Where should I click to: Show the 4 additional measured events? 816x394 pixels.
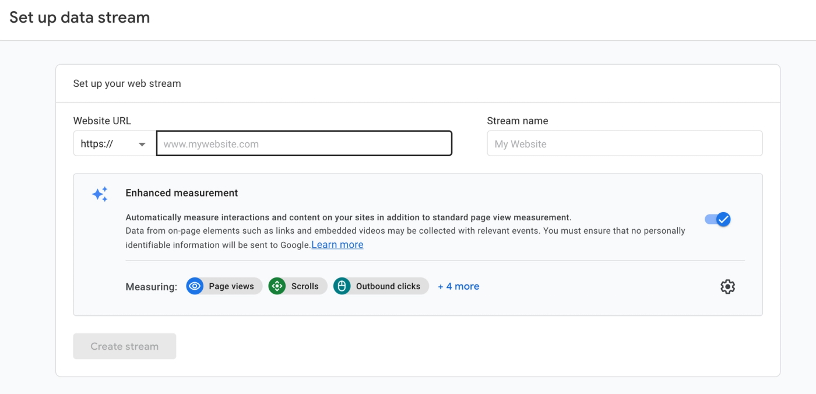458,286
